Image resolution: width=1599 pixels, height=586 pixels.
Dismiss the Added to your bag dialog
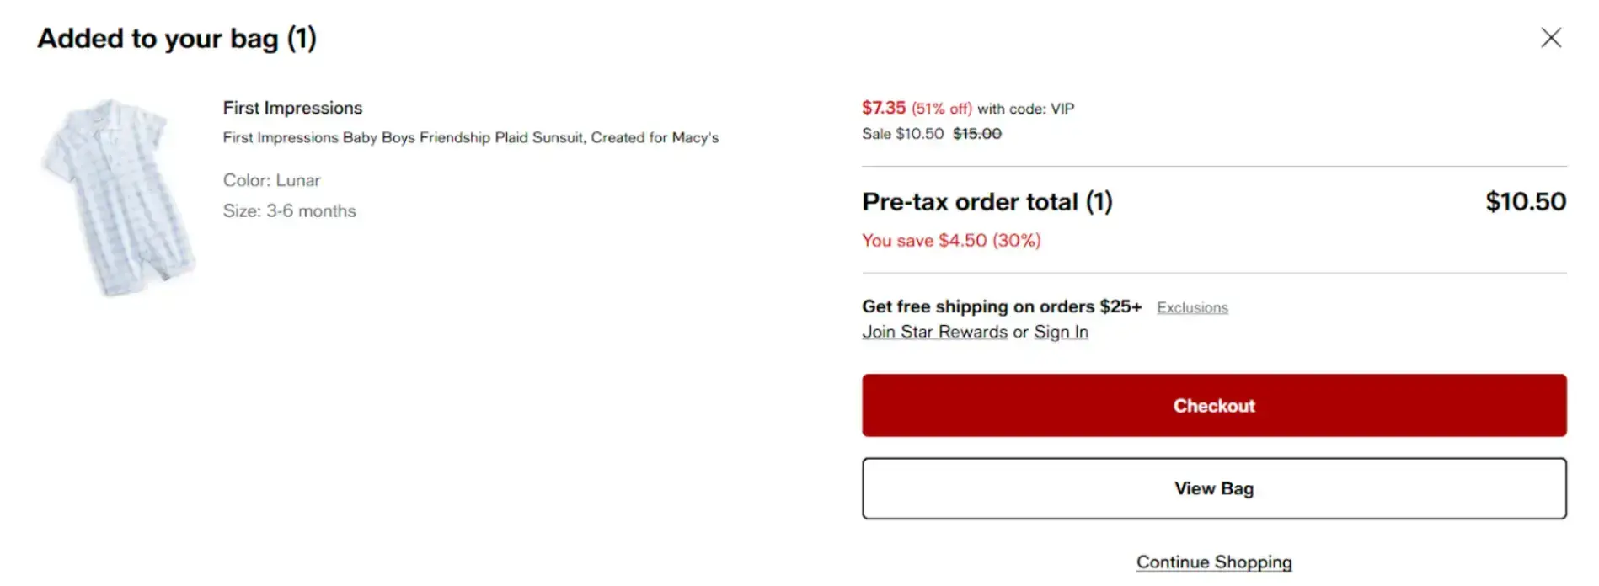(1551, 37)
